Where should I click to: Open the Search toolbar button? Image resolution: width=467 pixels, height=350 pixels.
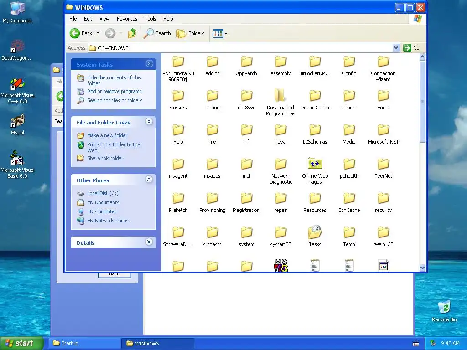pyautogui.click(x=157, y=33)
